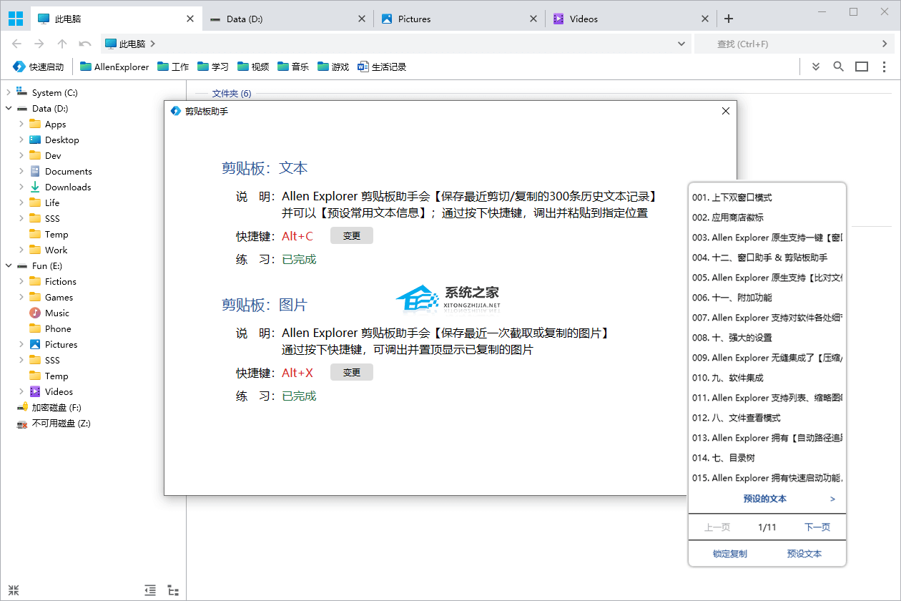The width and height of the screenshot is (901, 601).
Task: Close the 剪贴板助手 dialog
Action: [x=726, y=111]
